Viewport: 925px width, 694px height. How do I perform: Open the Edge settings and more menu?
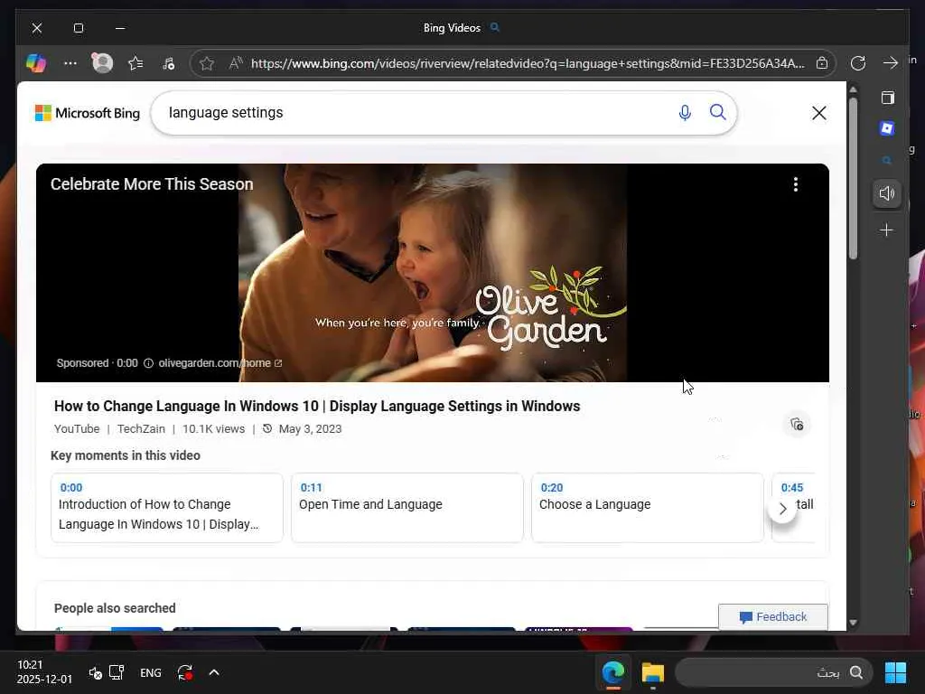click(x=70, y=63)
